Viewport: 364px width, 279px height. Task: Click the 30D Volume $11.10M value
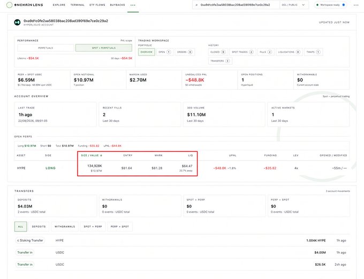[196, 115]
